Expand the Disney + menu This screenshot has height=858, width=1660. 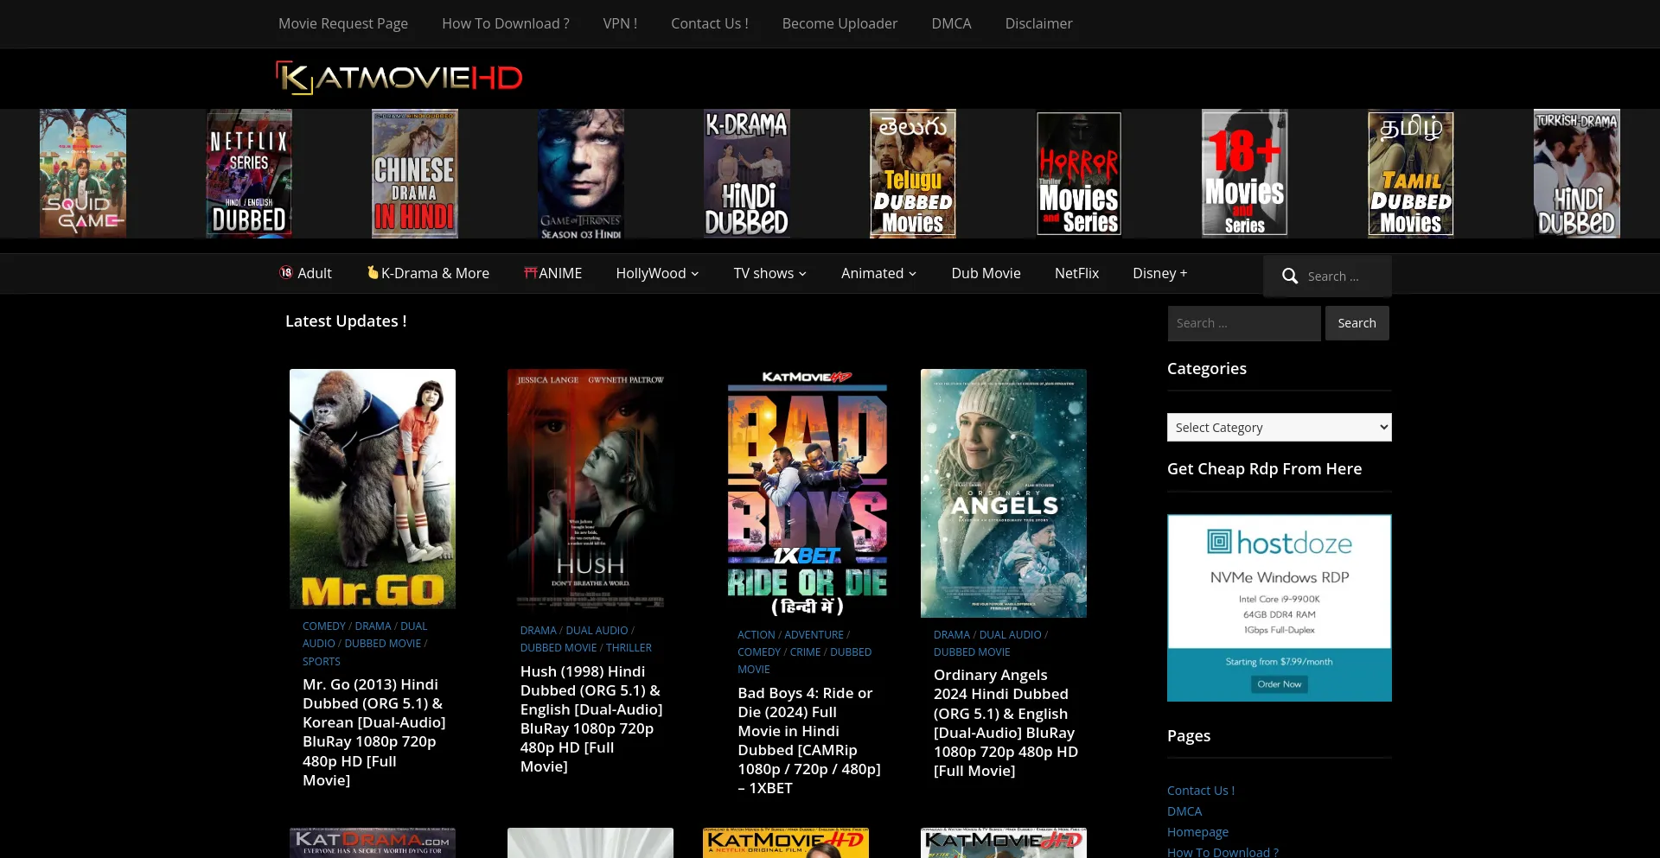(1160, 273)
